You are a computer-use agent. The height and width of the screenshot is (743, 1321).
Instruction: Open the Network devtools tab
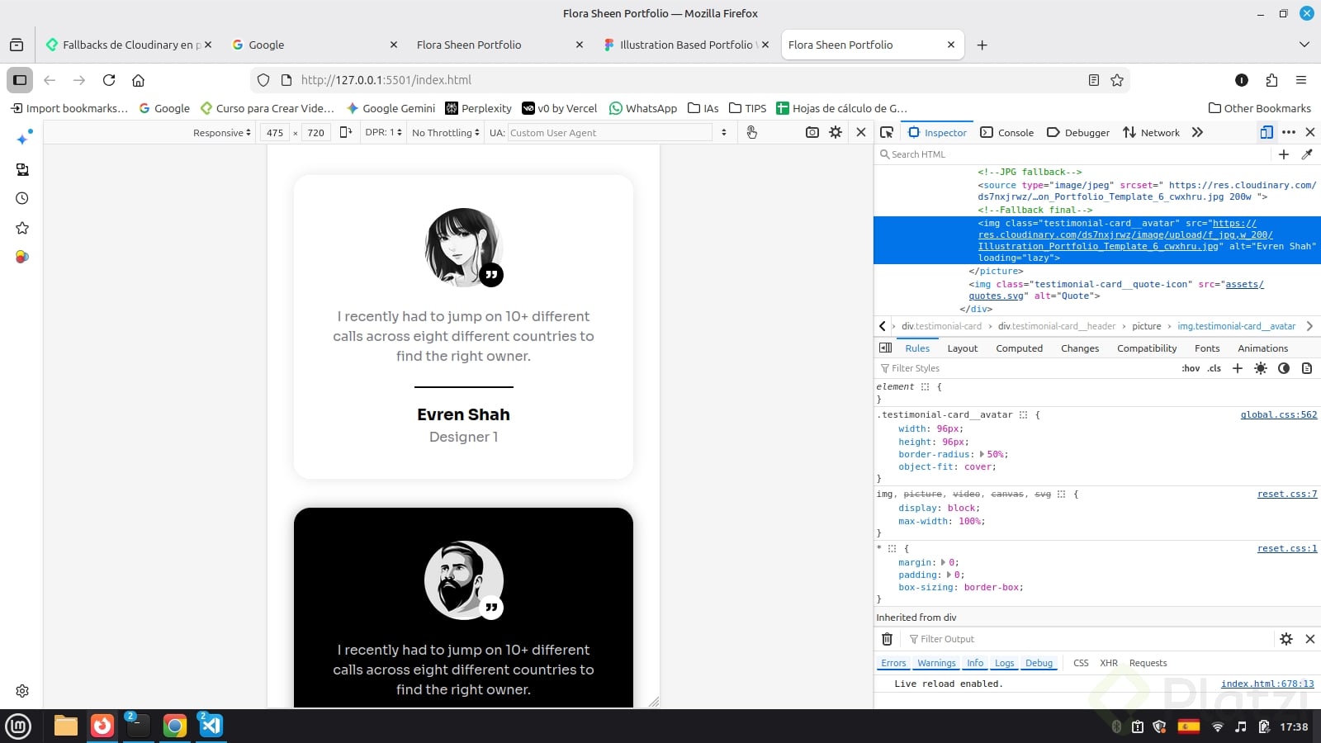[x=1151, y=132]
